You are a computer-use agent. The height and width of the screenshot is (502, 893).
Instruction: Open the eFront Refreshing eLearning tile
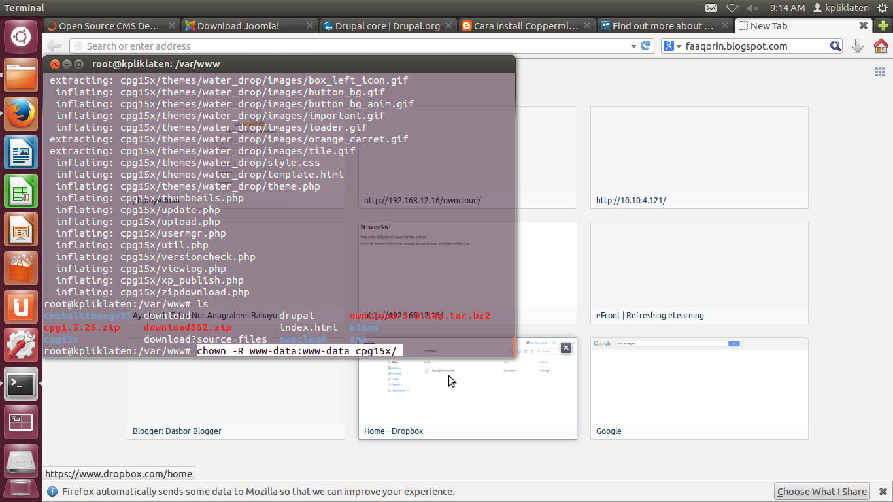699,273
